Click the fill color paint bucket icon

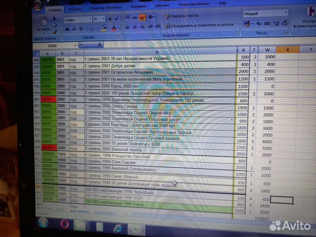(x=103, y=29)
